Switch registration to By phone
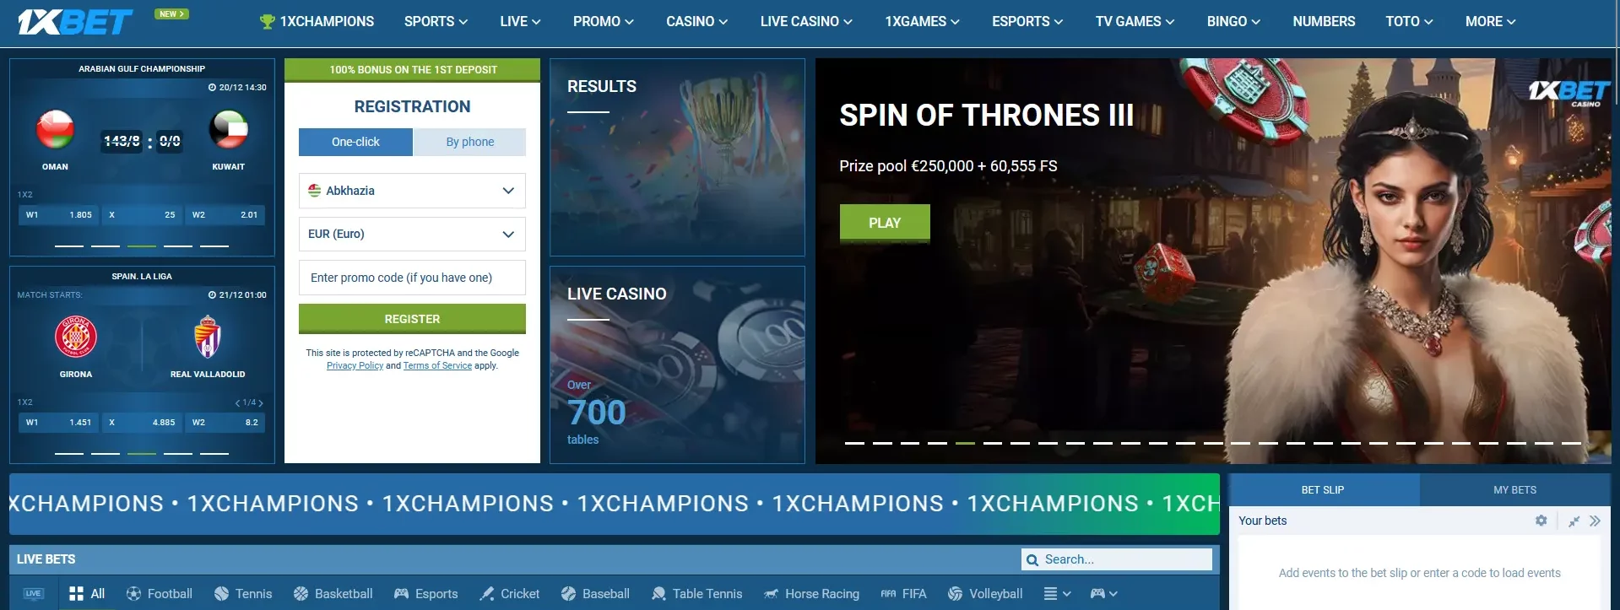 [x=469, y=142]
